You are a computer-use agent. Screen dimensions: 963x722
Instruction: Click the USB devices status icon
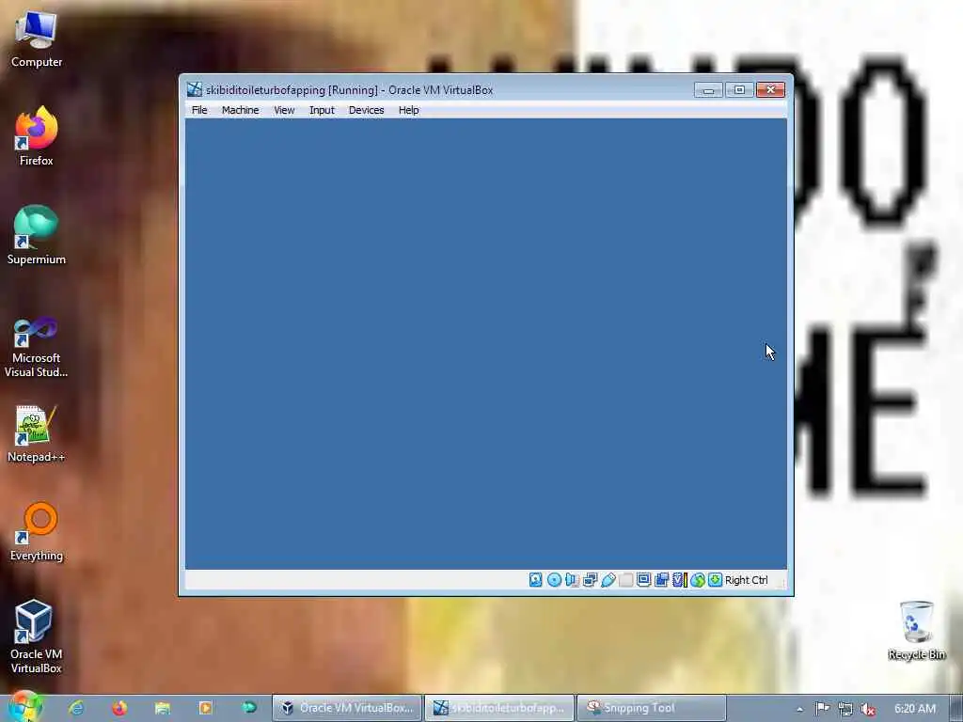(608, 579)
